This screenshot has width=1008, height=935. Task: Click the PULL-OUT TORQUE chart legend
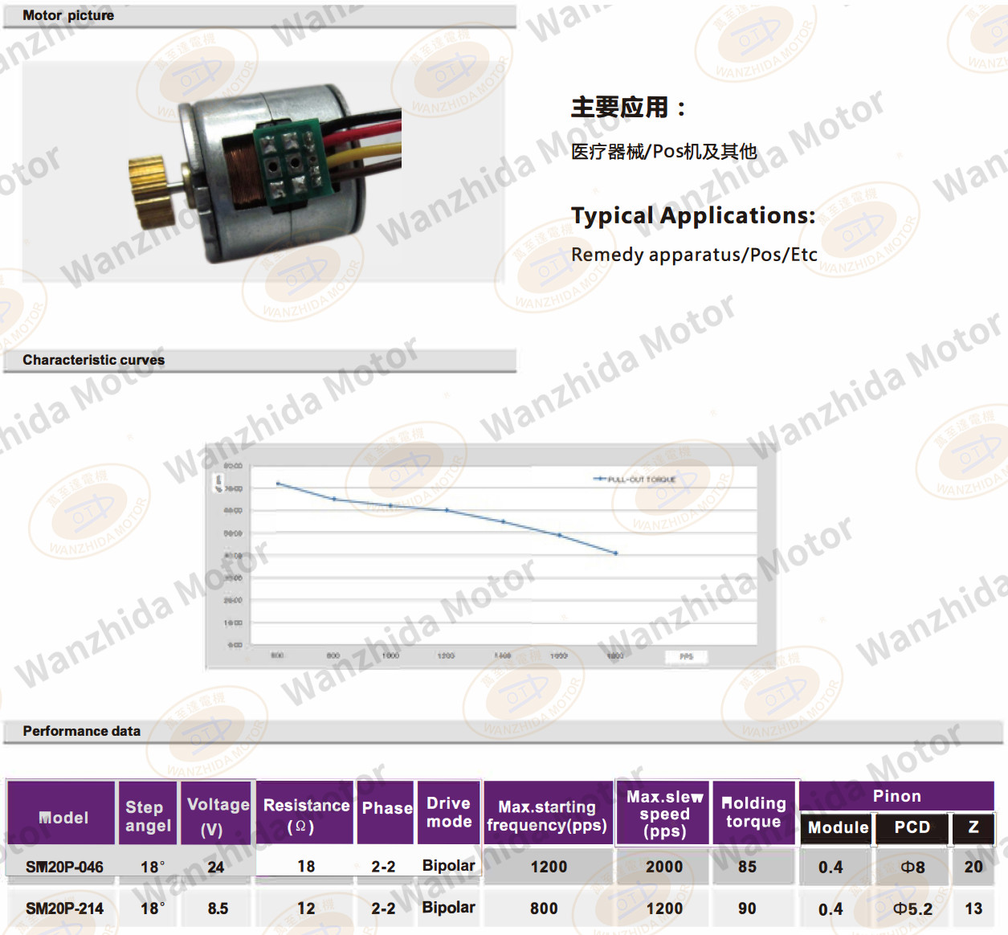635,480
